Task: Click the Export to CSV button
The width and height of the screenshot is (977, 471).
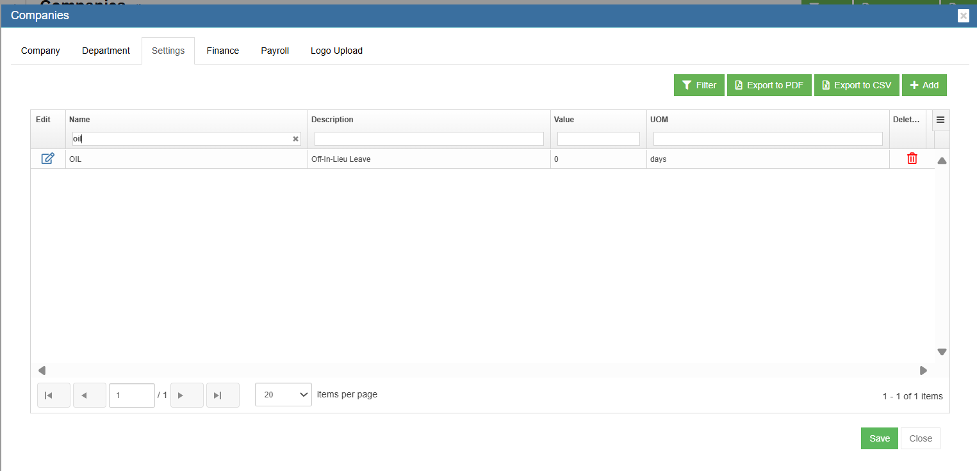Action: tap(857, 85)
